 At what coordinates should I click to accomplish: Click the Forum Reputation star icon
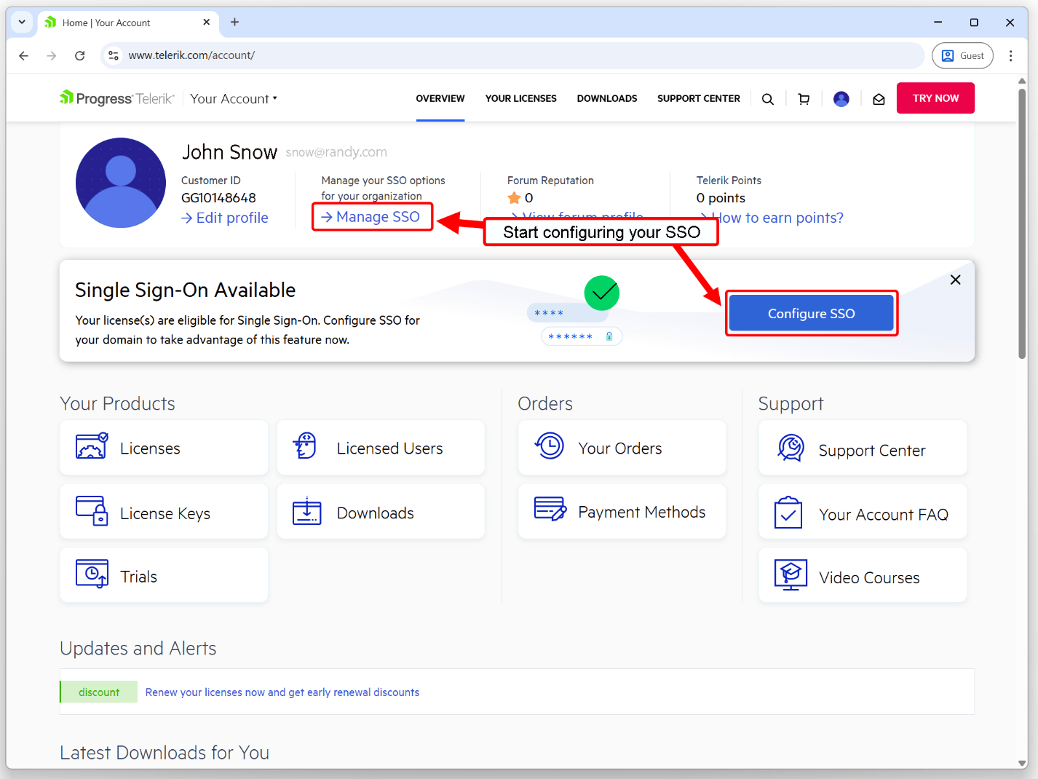click(514, 198)
